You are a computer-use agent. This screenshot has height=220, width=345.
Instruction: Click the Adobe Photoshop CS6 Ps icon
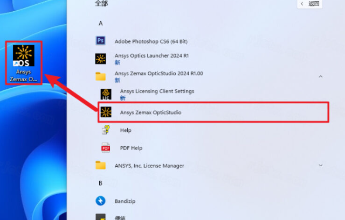coord(100,41)
